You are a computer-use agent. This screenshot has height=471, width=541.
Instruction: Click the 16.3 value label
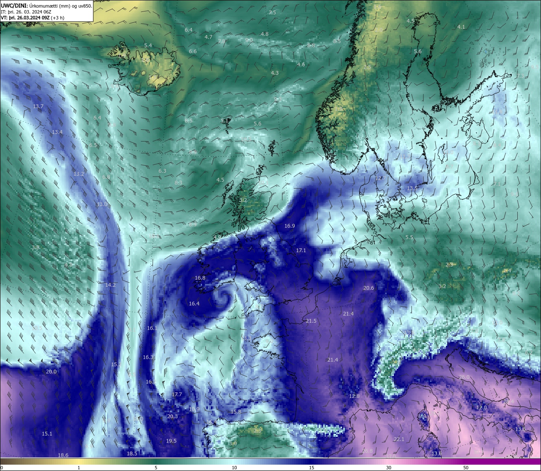[148, 357]
